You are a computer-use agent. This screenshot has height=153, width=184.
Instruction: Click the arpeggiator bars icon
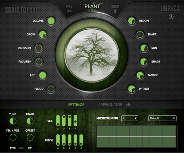click(128, 104)
